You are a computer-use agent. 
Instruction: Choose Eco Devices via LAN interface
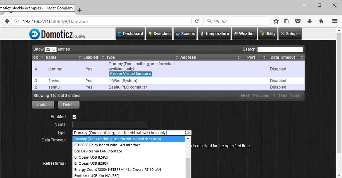click(x=129, y=151)
